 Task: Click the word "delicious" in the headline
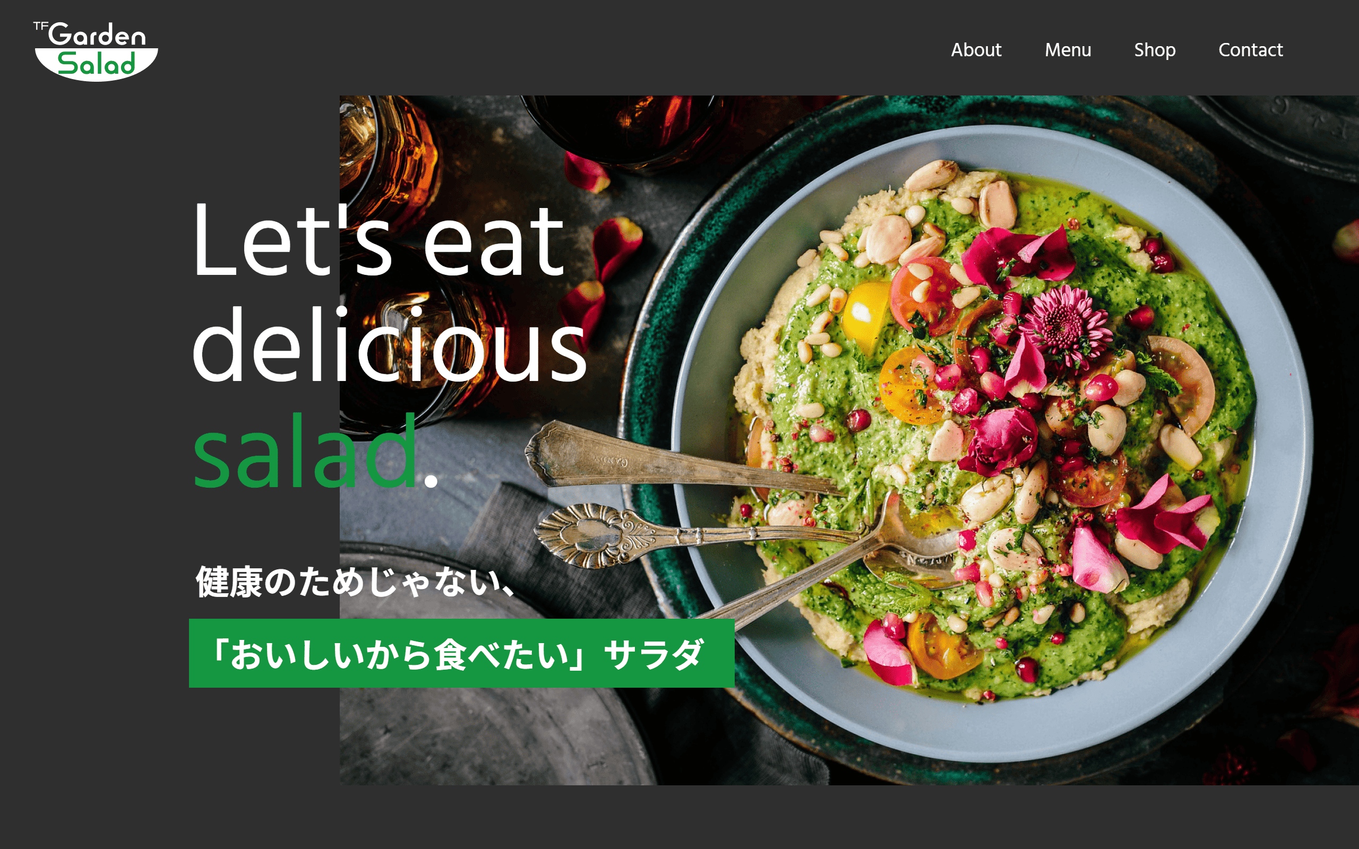[x=390, y=344]
